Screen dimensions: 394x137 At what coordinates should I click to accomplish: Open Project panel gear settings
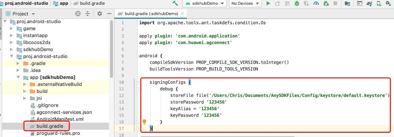pyautogui.click(x=100, y=14)
